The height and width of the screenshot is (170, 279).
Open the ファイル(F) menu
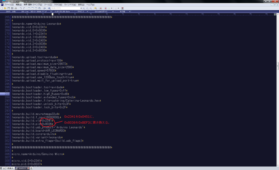click(x=9, y=5)
